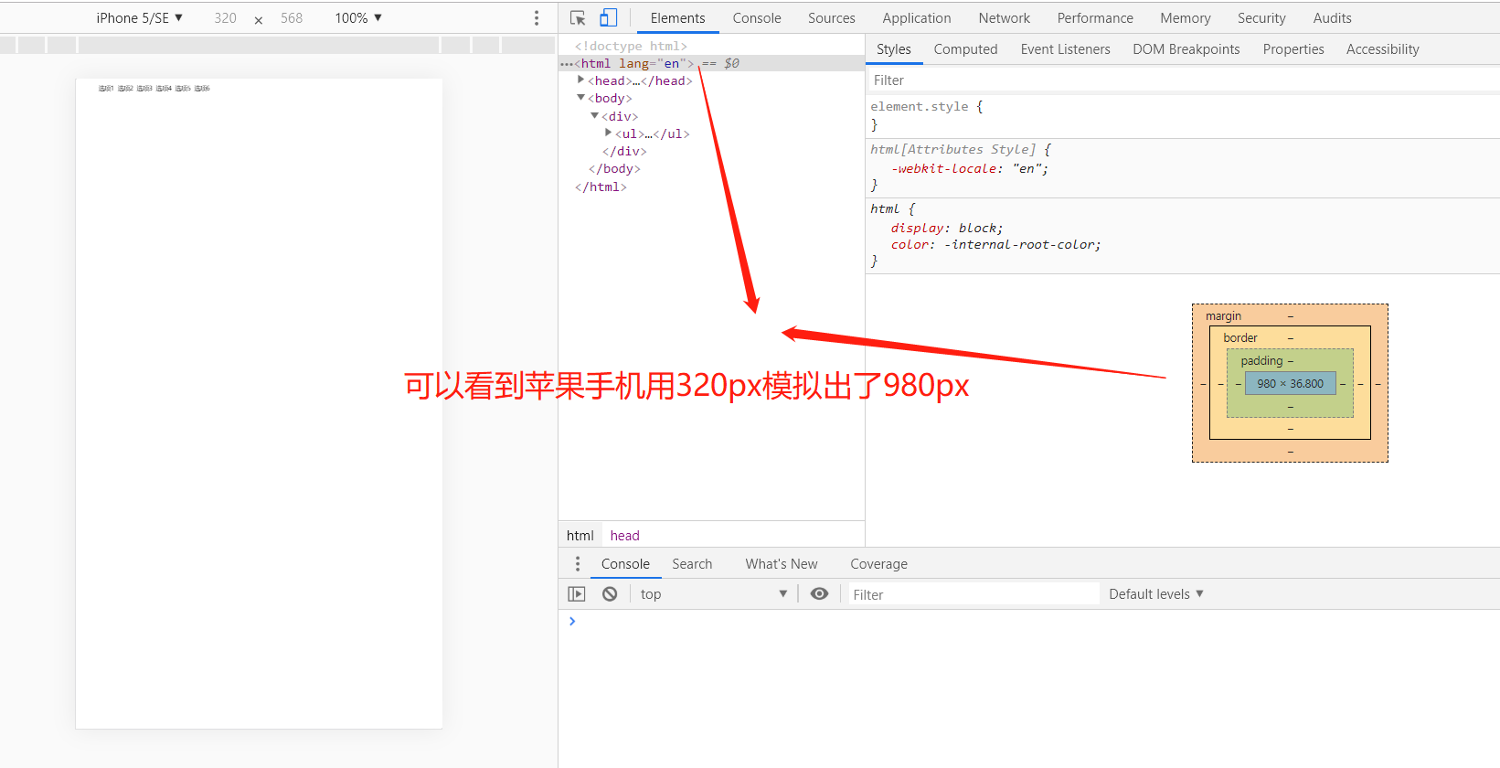Image resolution: width=1500 pixels, height=768 pixels.
Task: Collapse the div element node
Action: [x=594, y=116]
